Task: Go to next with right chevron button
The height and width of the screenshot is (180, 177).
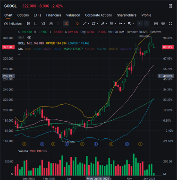Action: [x=147, y=24]
